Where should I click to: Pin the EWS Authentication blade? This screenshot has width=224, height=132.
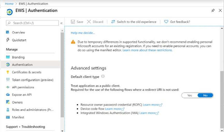[x=213, y=11]
